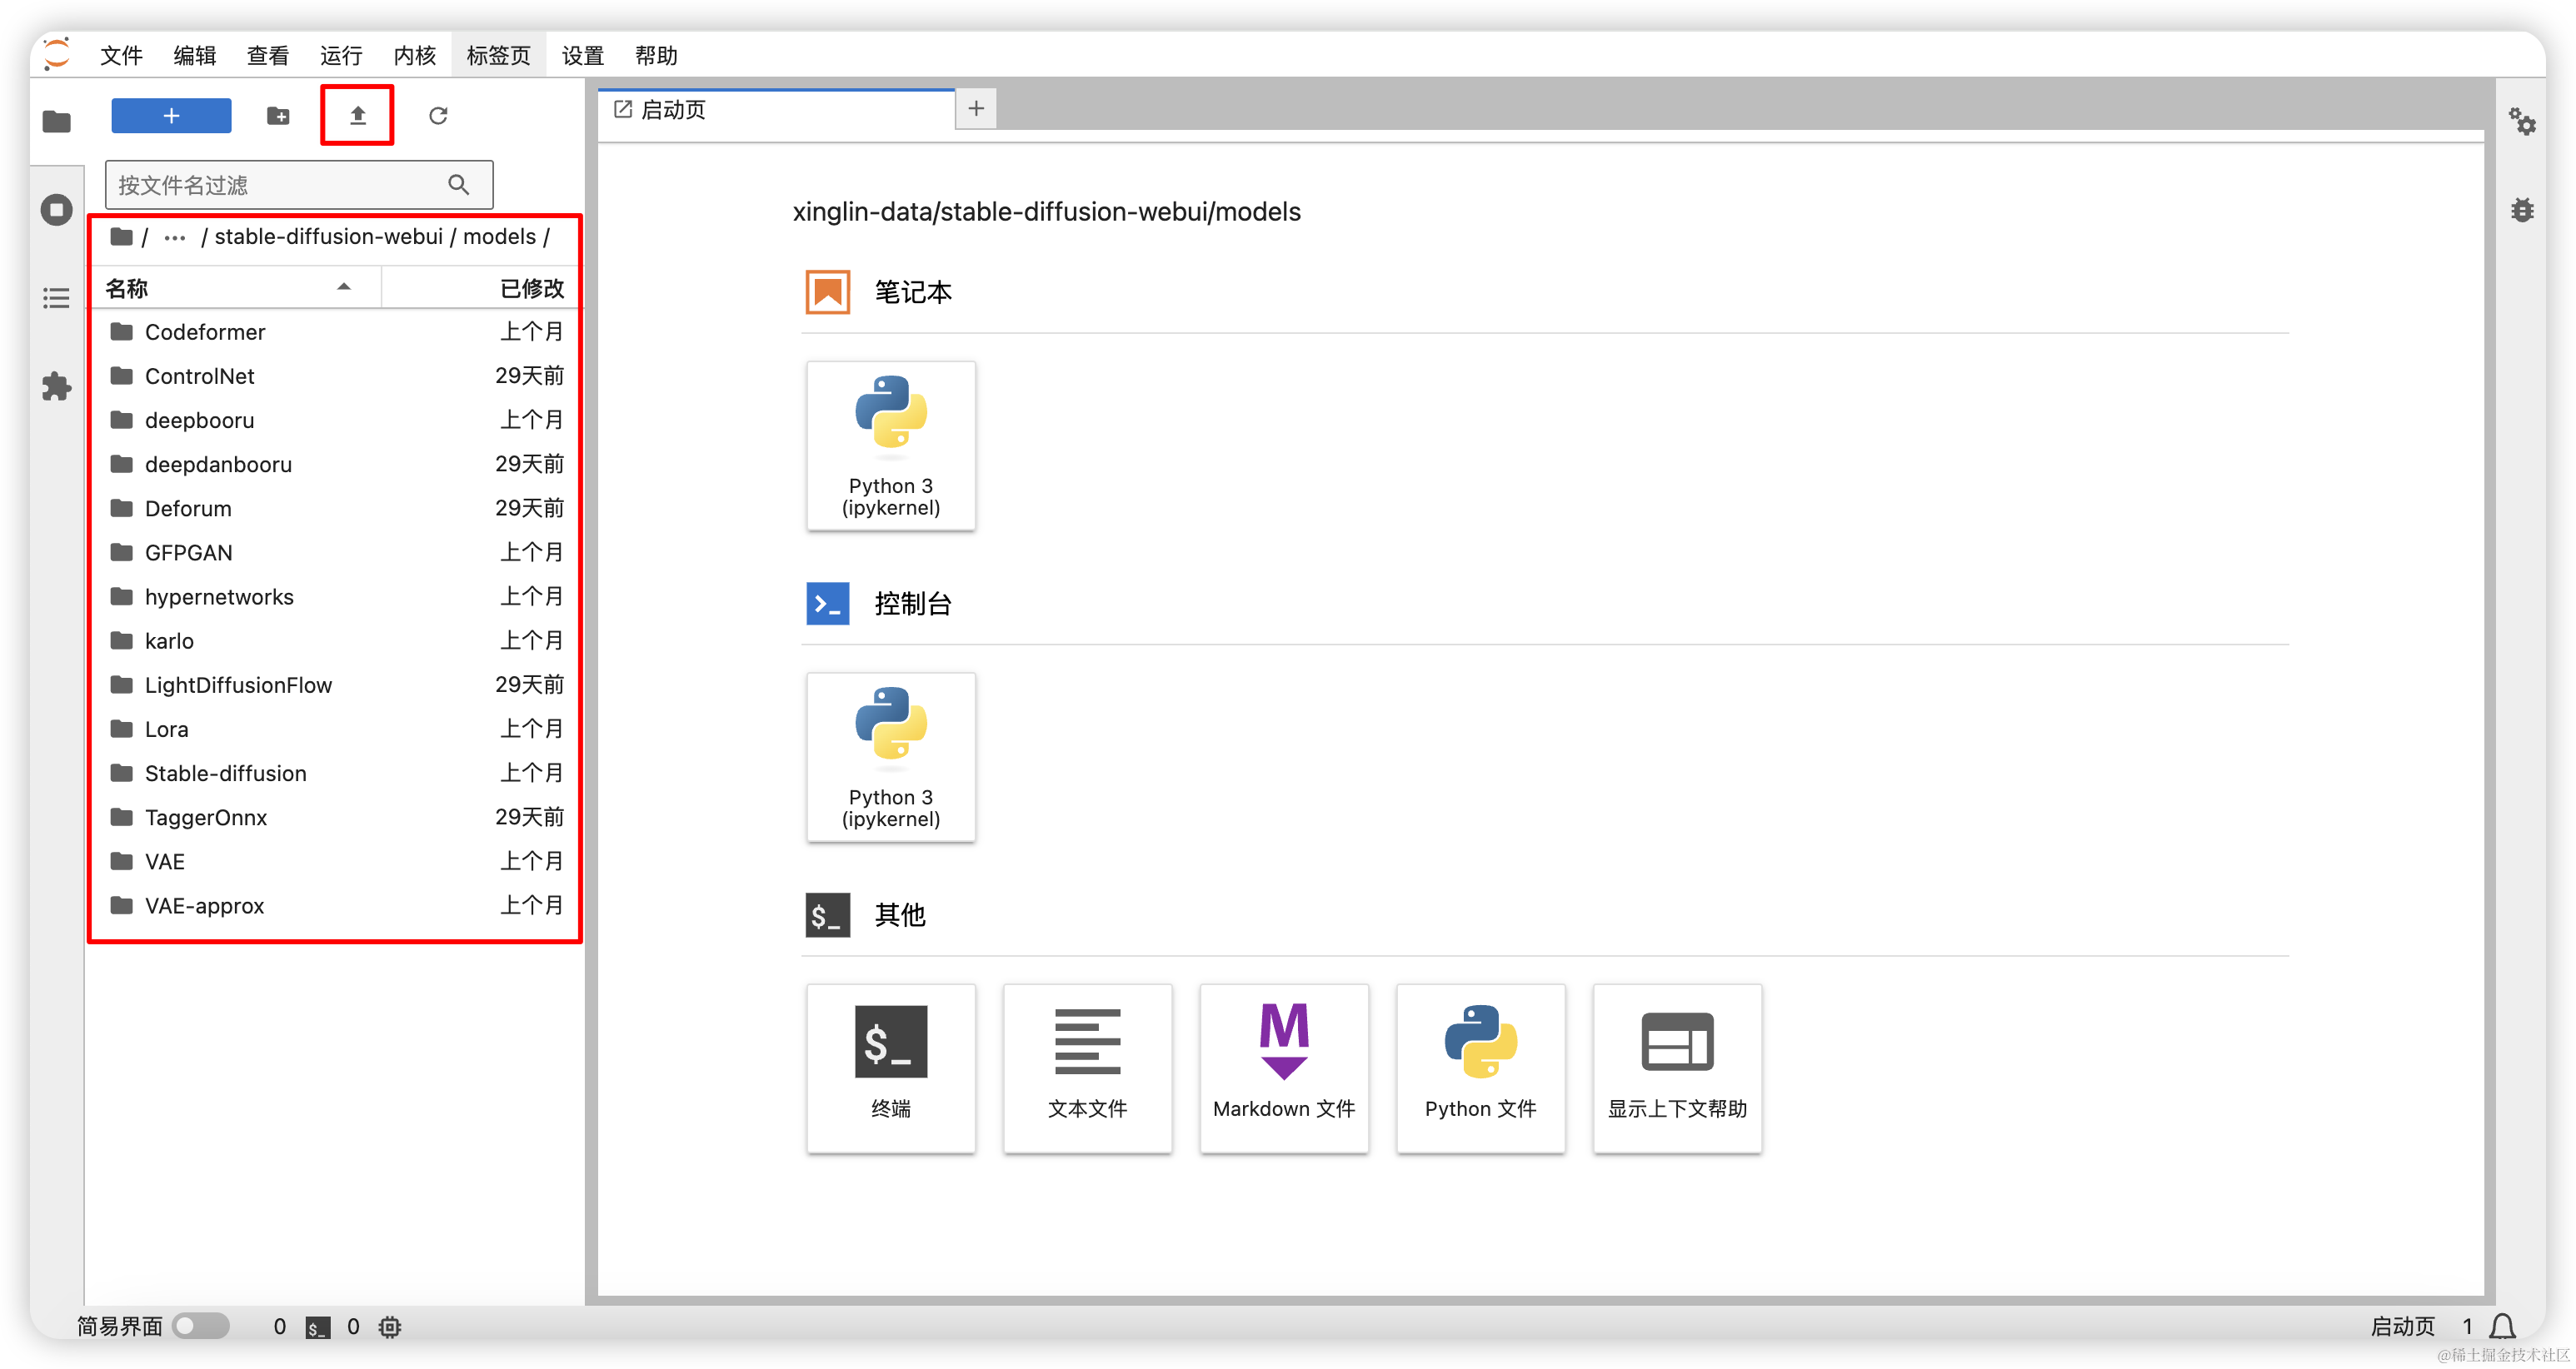This screenshot has height=1369, width=2576.
Task: Select the VAE folder
Action: 336,861
